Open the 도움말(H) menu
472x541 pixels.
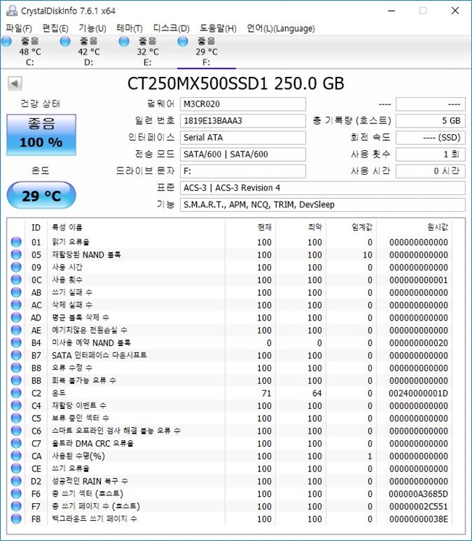point(218,28)
